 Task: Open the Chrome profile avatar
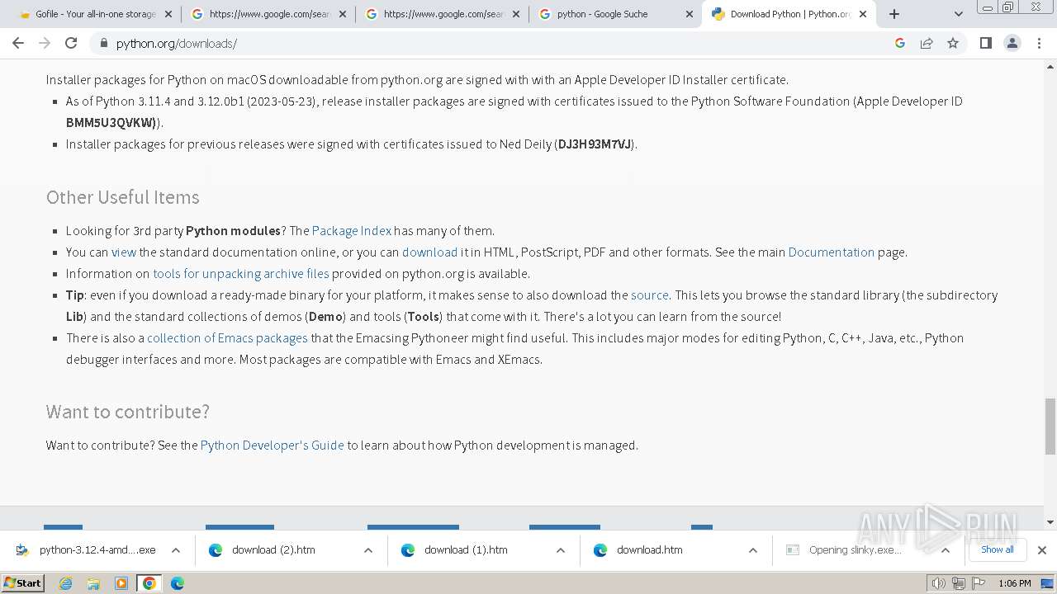click(x=1012, y=43)
